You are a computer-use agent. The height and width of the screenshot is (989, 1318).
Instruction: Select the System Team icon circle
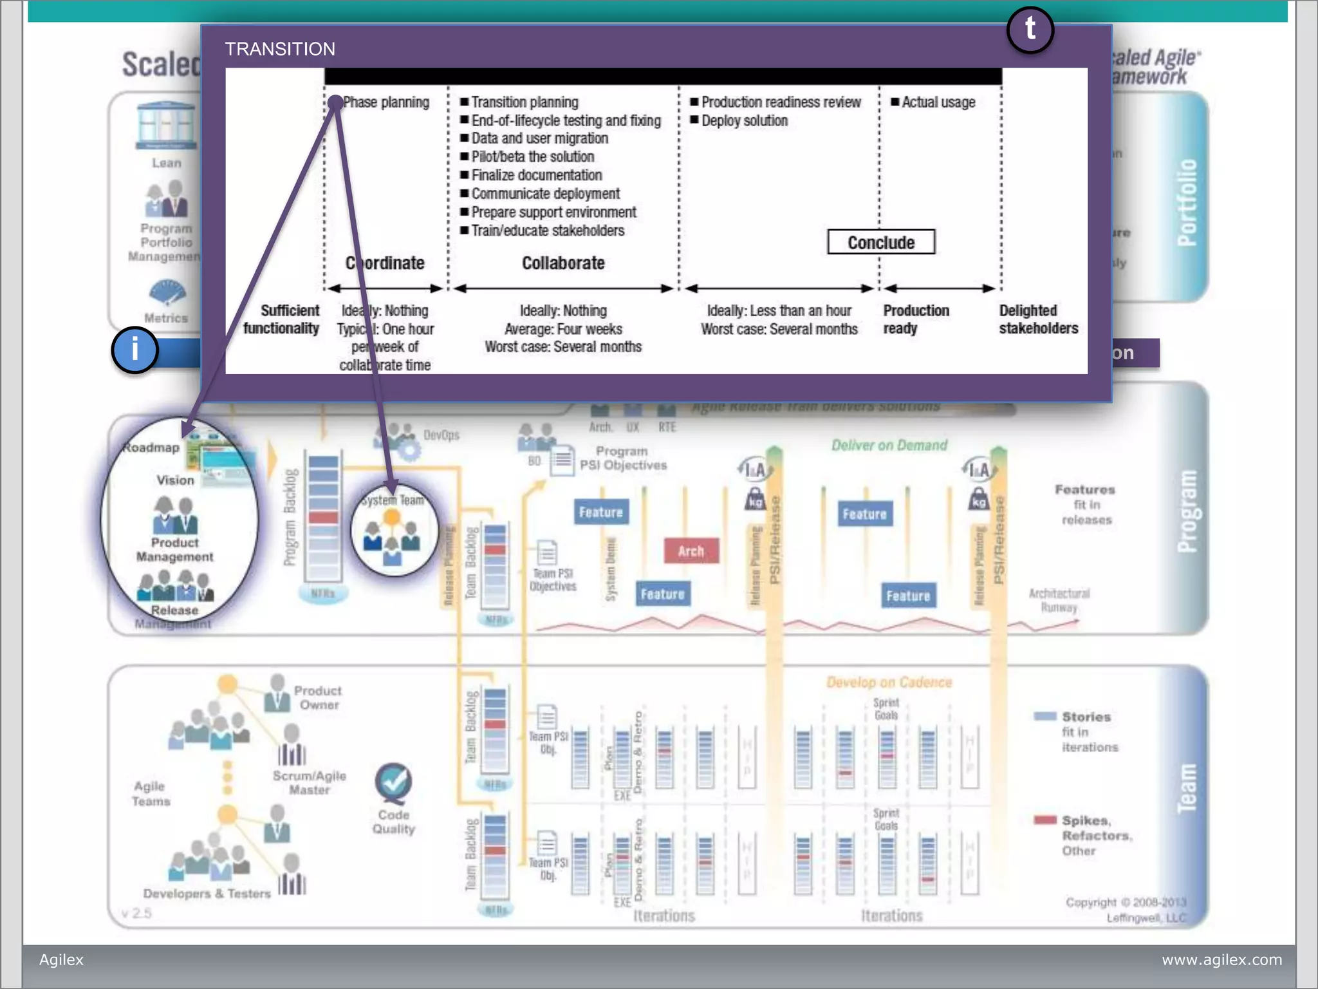(x=394, y=530)
